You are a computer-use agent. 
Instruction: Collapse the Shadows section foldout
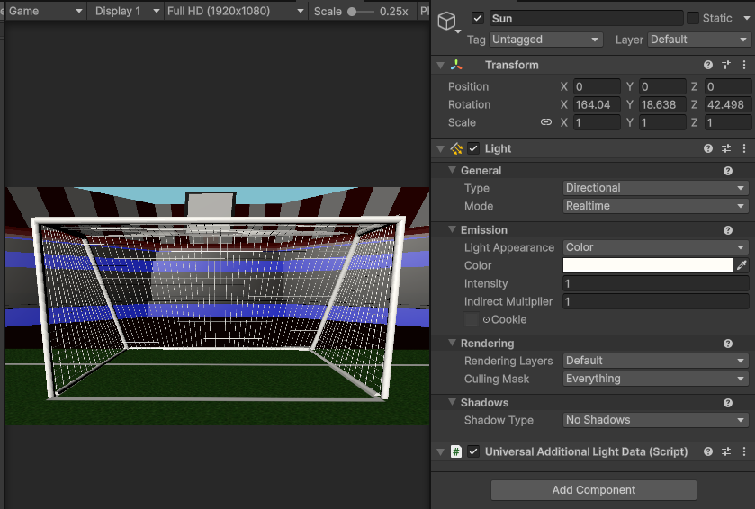[452, 402]
